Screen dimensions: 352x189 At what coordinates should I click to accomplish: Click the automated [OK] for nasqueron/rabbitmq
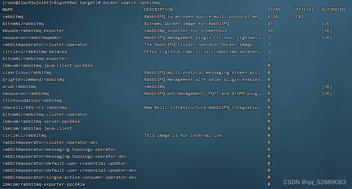point(327,93)
